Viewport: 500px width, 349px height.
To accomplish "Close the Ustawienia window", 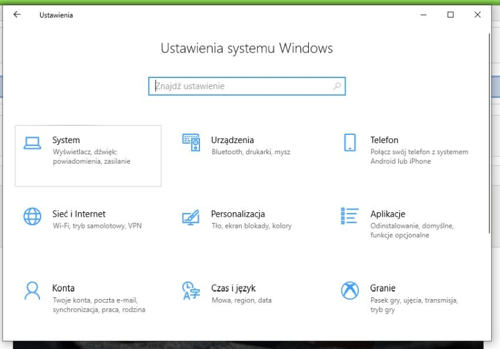I will (x=477, y=14).
